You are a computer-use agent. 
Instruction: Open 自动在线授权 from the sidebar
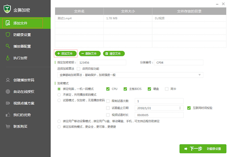pyautogui.click(x=25, y=92)
